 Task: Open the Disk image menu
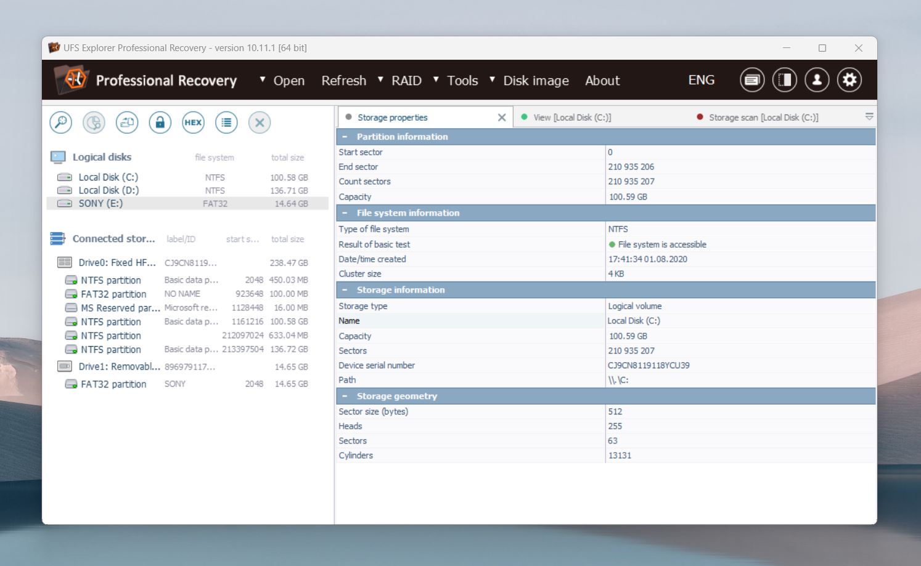click(536, 81)
